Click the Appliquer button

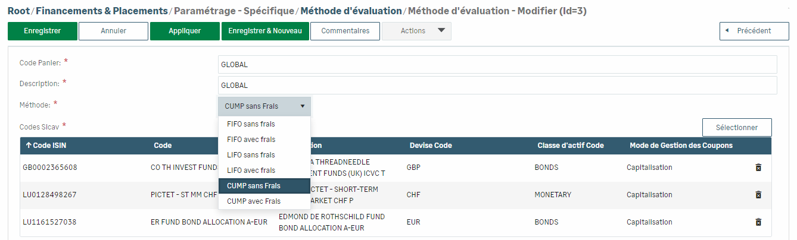[x=185, y=31]
